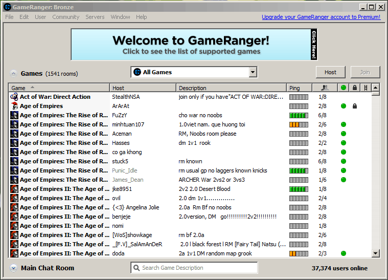
Task: Sort by the players count column icon
Action: pos(325,88)
